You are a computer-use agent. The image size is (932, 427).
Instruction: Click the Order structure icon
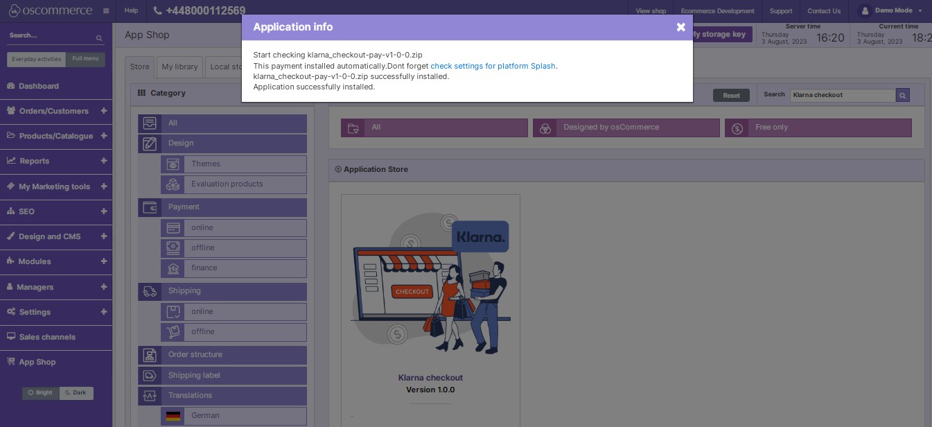[x=150, y=355]
